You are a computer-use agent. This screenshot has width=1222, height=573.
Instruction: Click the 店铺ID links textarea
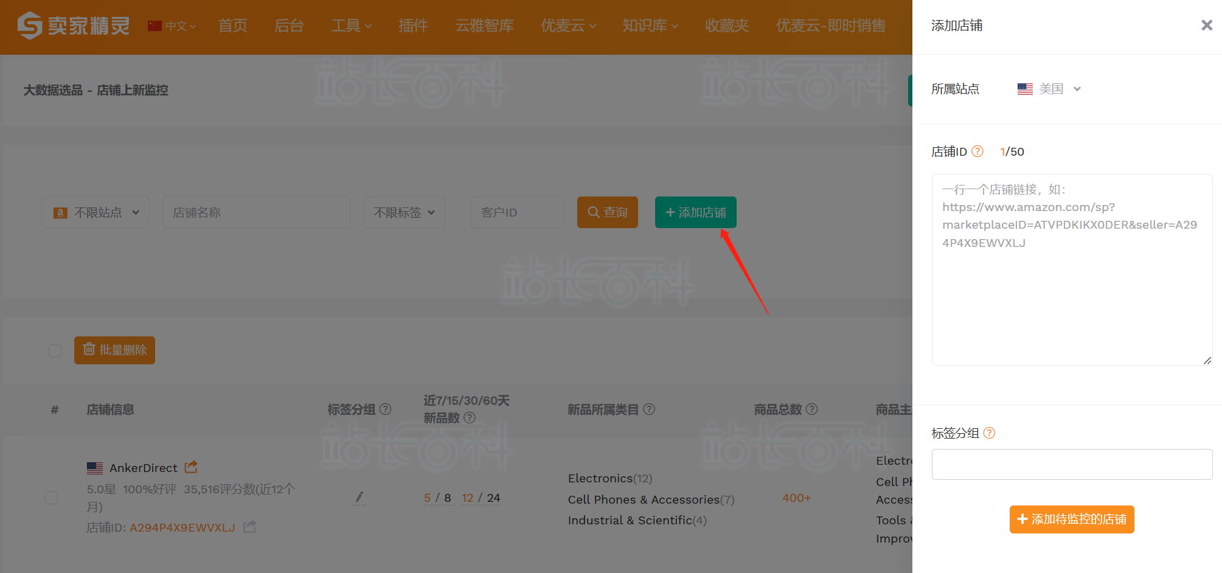click(x=1072, y=269)
